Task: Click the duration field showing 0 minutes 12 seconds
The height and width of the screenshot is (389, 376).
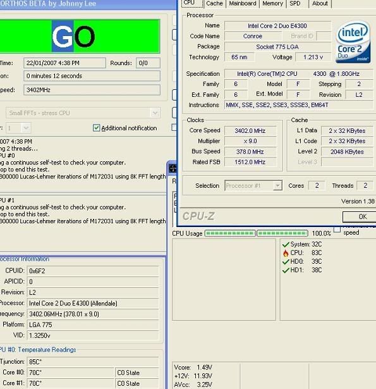Action: [x=92, y=76]
